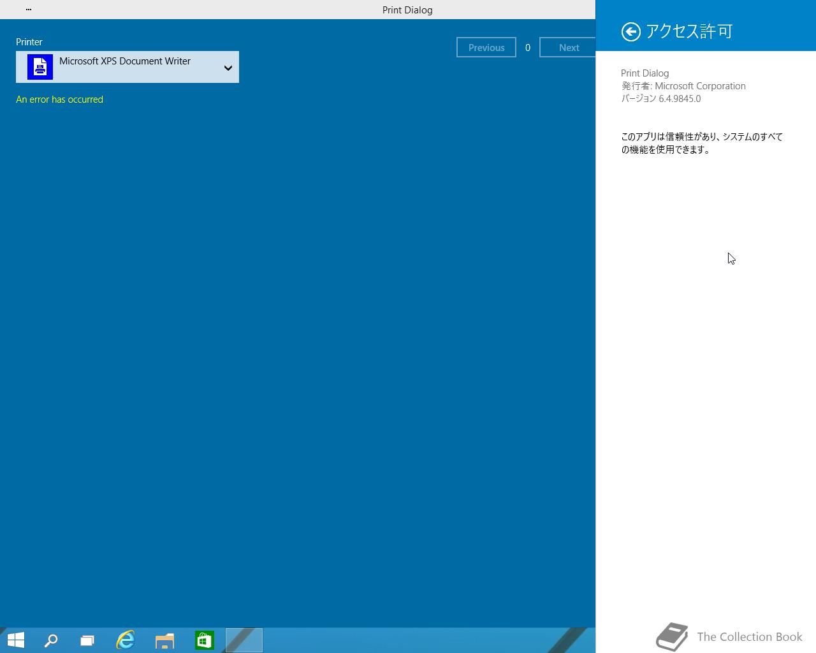Screen dimensions: 816x653
Task: Open File Explorer from the taskbar
Action: click(164, 640)
